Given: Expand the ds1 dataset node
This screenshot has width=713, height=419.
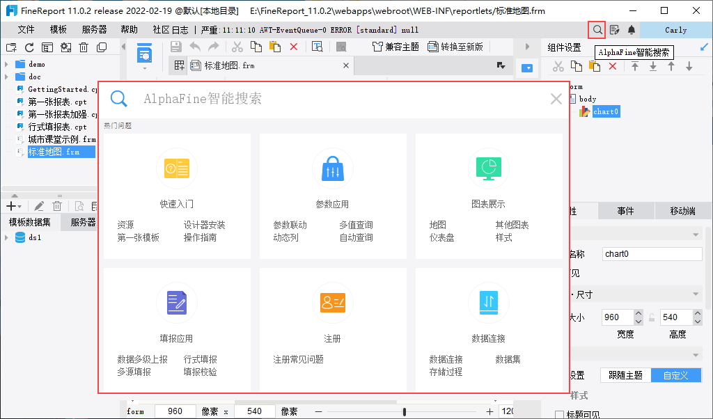Looking at the screenshot, I should [6, 237].
